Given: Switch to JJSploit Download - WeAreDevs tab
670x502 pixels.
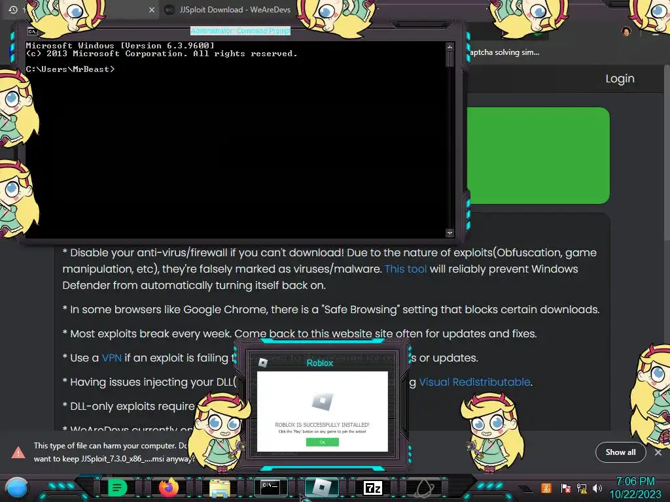Looking at the screenshot, I should tap(234, 9).
